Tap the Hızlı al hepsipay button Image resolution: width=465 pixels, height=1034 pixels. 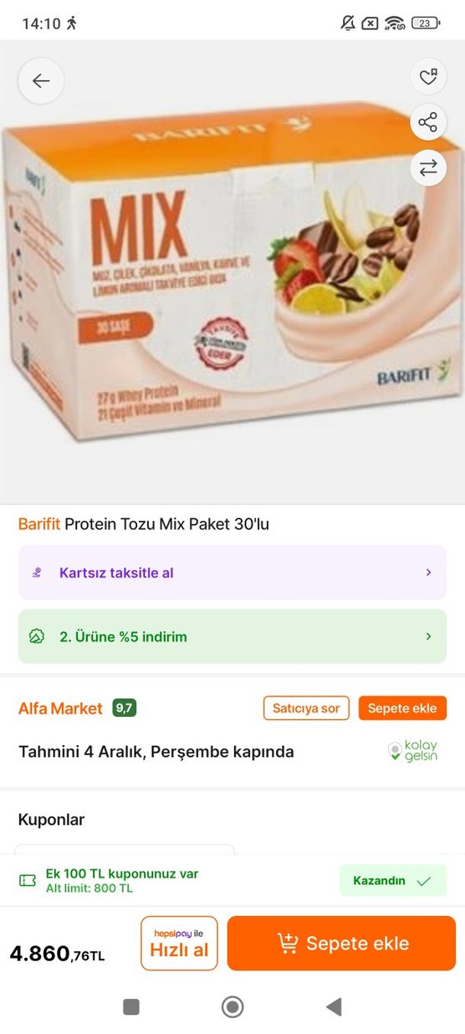(179, 943)
